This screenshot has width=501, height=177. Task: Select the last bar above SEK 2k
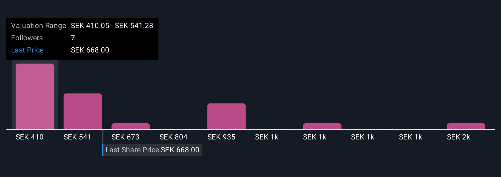tap(466, 126)
